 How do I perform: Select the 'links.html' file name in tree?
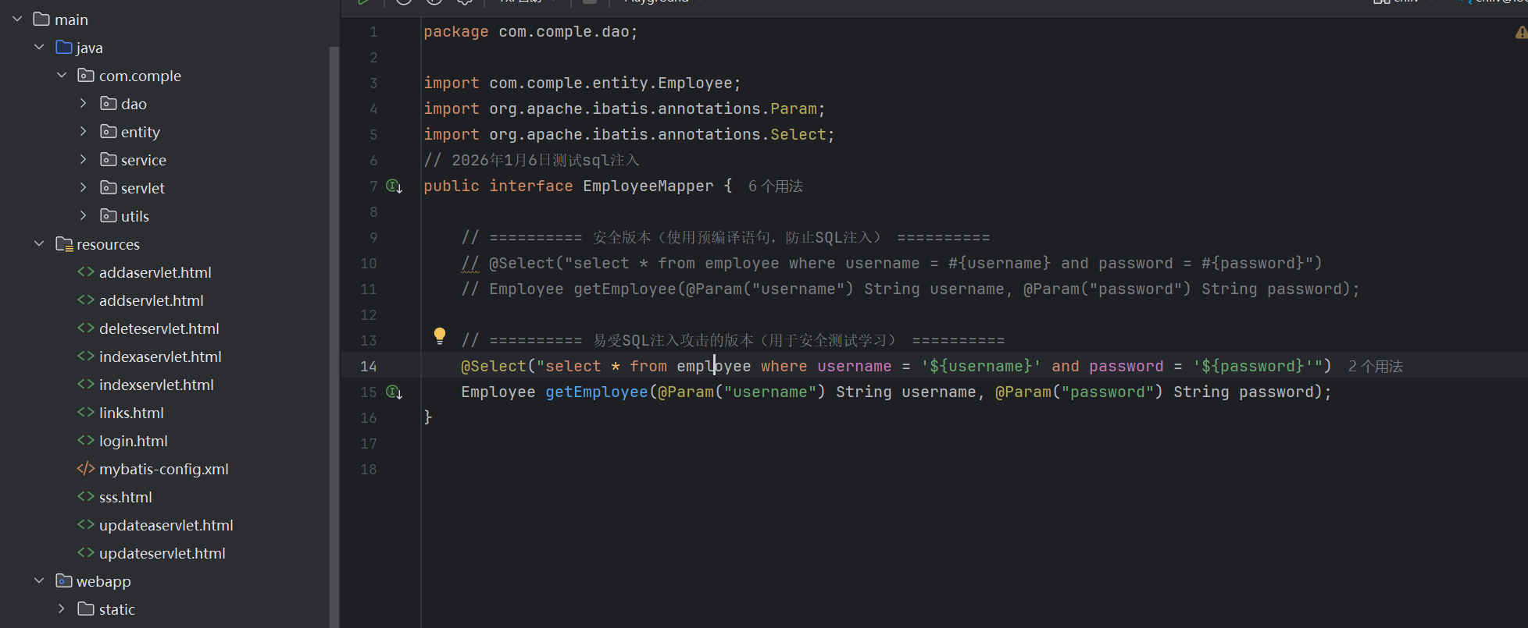point(131,413)
